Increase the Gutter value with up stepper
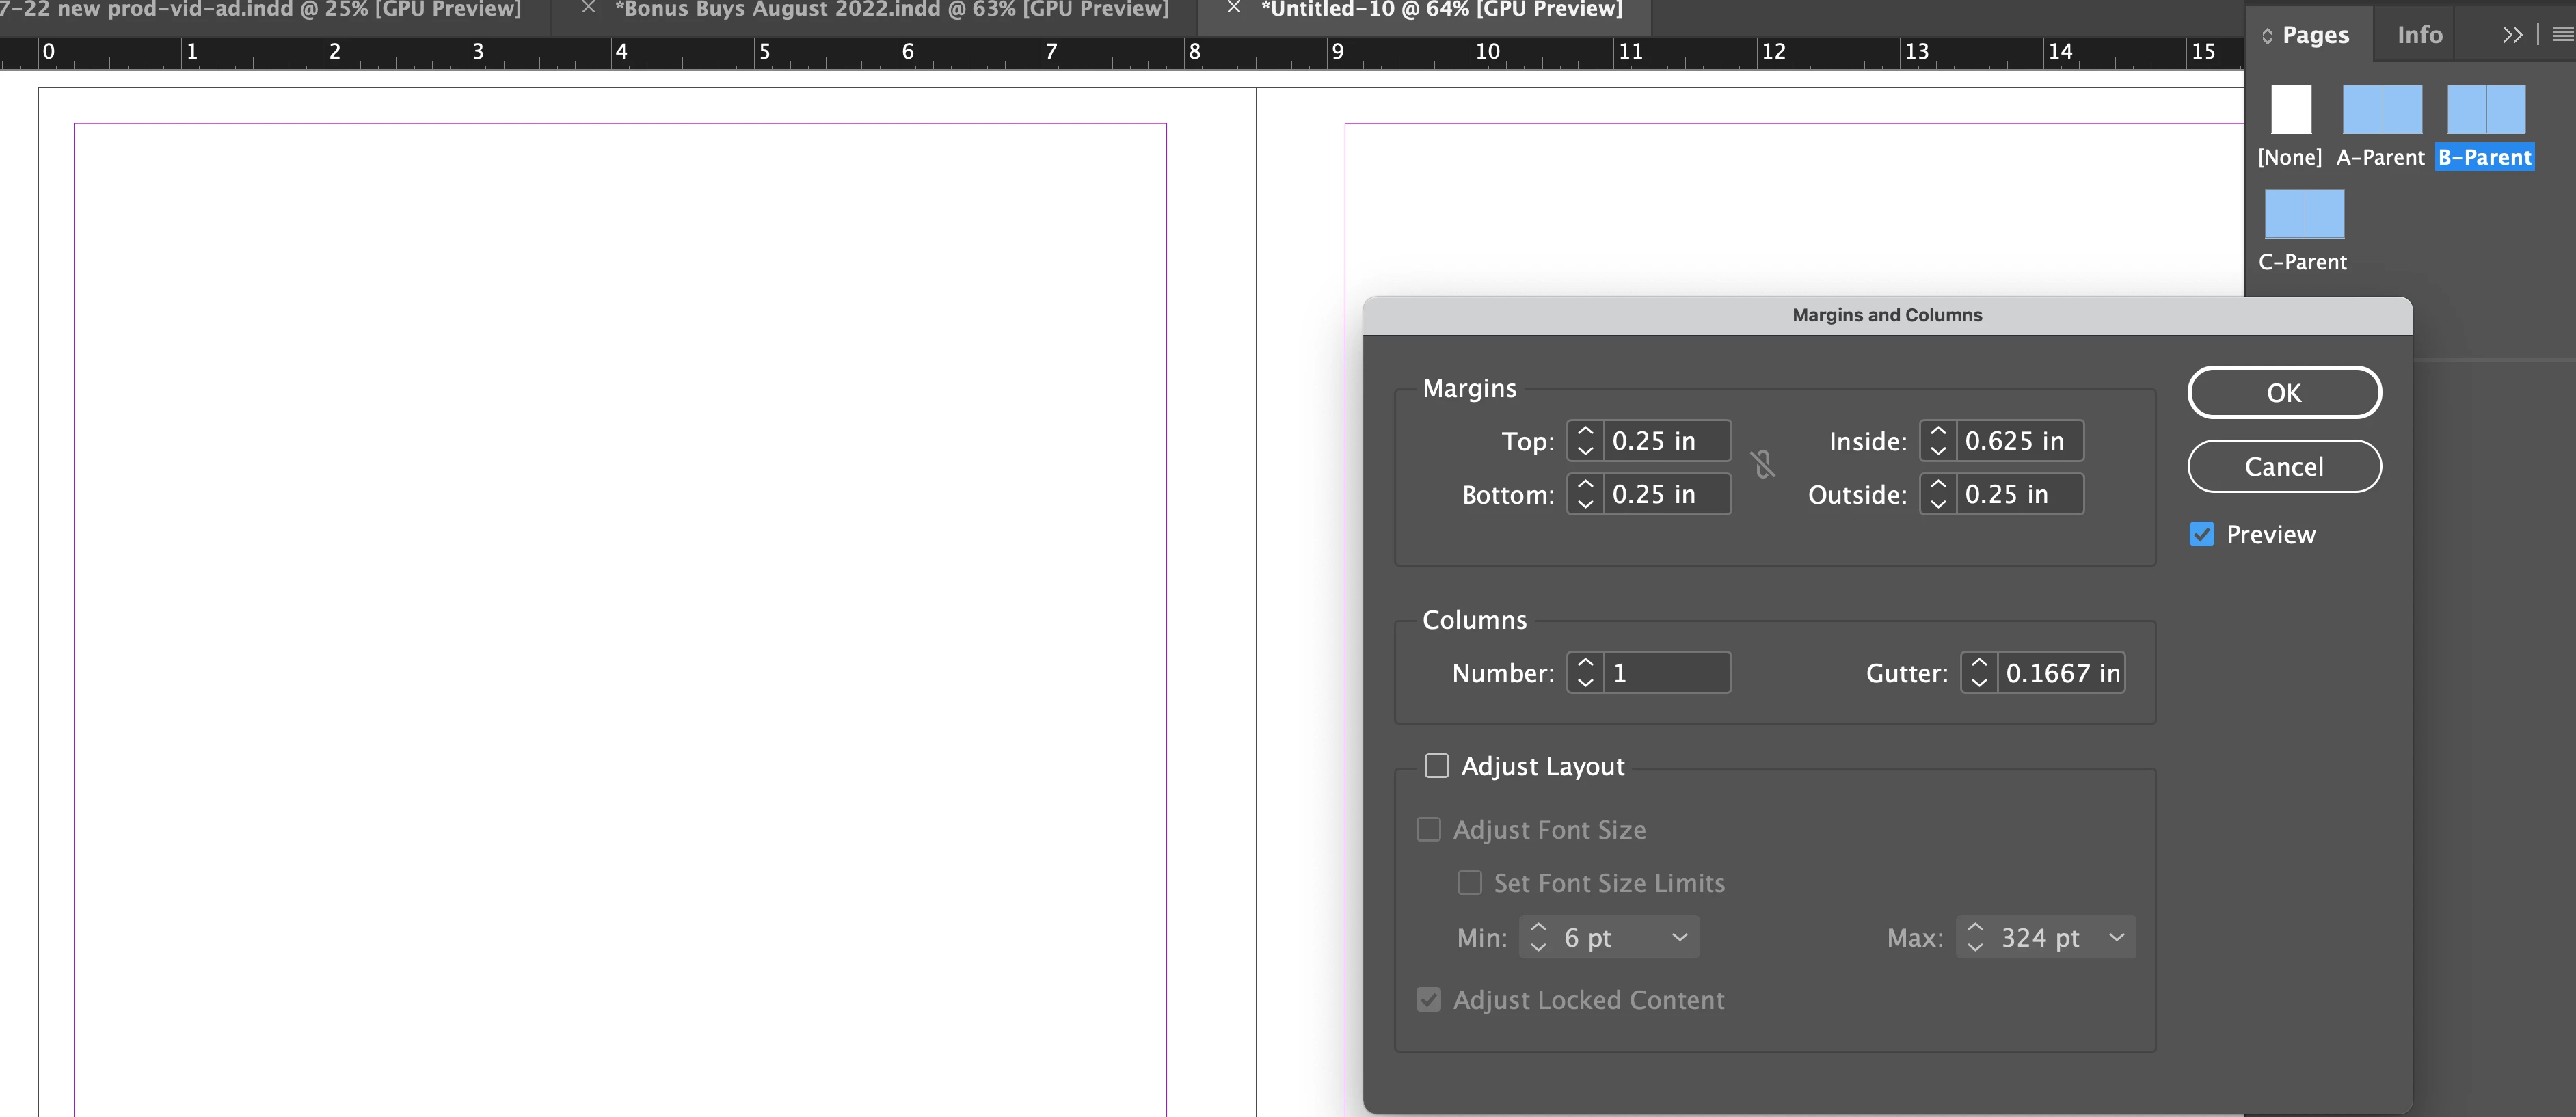Viewport: 2576px width, 1117px height. [x=1978, y=663]
